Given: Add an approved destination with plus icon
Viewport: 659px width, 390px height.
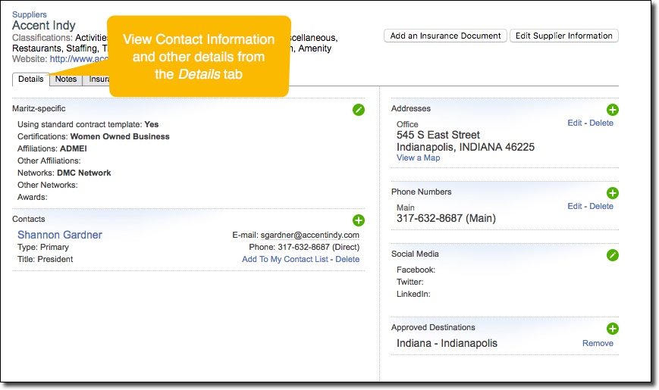Looking at the screenshot, I should [x=612, y=329].
